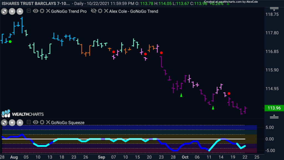
Task: Click the 5.00 squeeze axis label
Action: click(x=270, y=127)
